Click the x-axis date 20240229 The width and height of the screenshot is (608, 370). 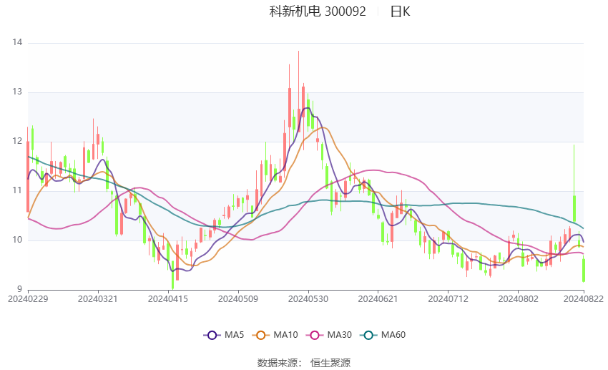tap(28, 299)
